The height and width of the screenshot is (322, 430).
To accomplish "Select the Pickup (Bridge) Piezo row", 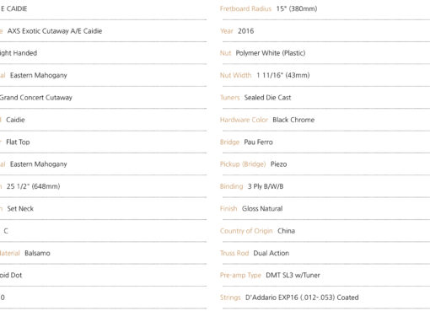I will [326, 164].
